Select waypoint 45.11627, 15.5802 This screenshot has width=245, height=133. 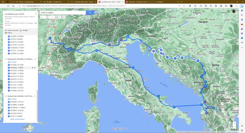(15, 85)
